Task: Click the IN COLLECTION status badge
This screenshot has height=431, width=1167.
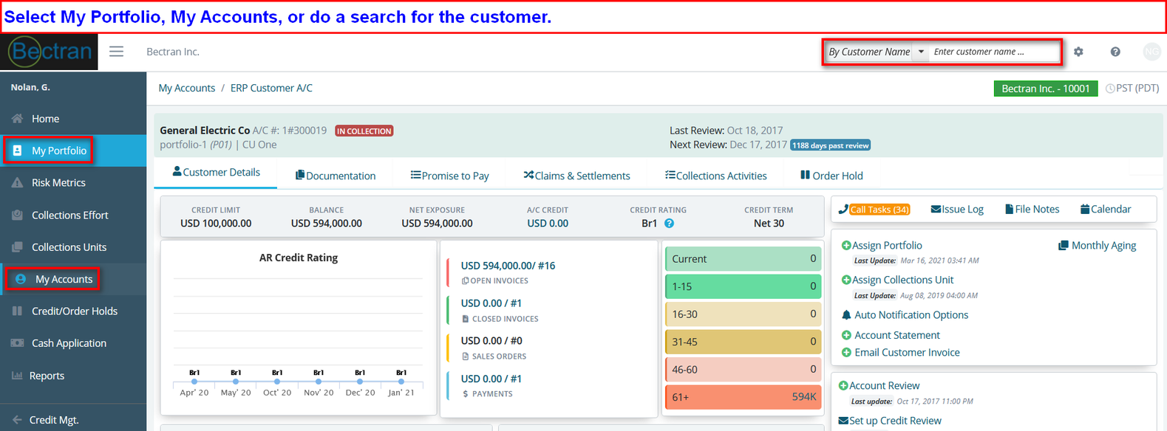Action: tap(364, 131)
